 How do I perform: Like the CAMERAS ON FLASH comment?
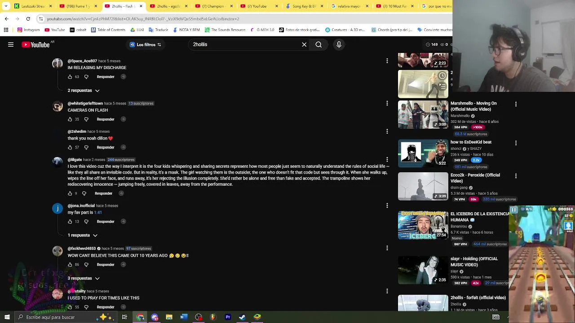pyautogui.click(x=70, y=119)
